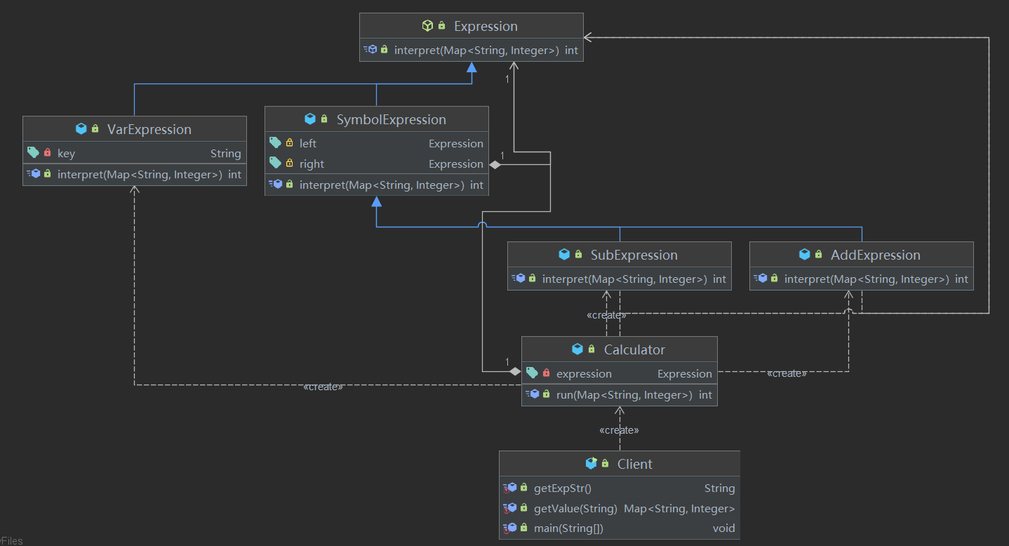
Task: Click the Calculator class icon
Action: pyautogui.click(x=577, y=349)
